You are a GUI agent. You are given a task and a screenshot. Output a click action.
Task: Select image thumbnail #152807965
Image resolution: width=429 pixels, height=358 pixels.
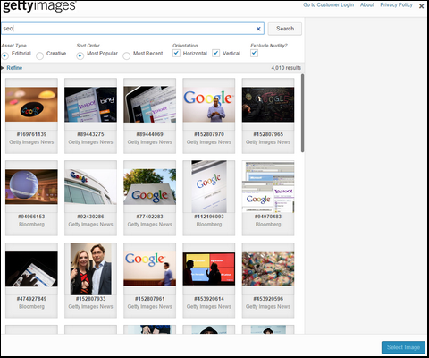coord(268,104)
